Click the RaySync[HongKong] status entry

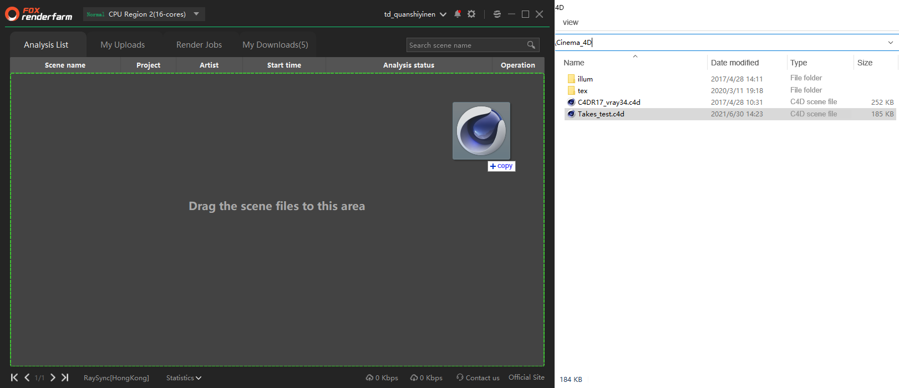click(x=116, y=378)
